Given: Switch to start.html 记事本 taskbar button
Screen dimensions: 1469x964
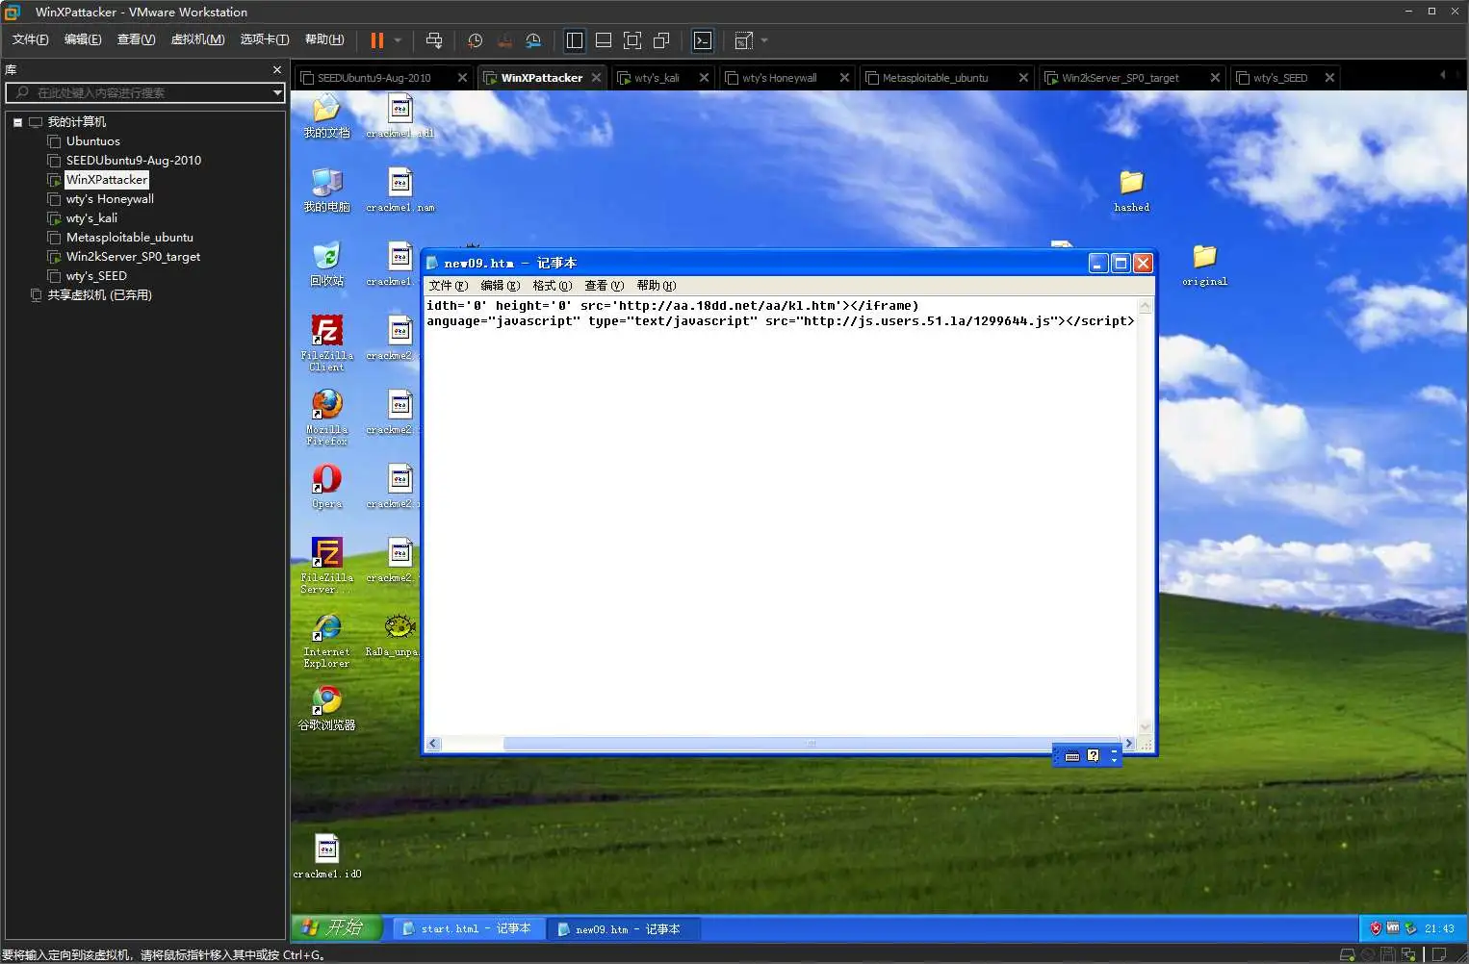Looking at the screenshot, I should click(467, 928).
